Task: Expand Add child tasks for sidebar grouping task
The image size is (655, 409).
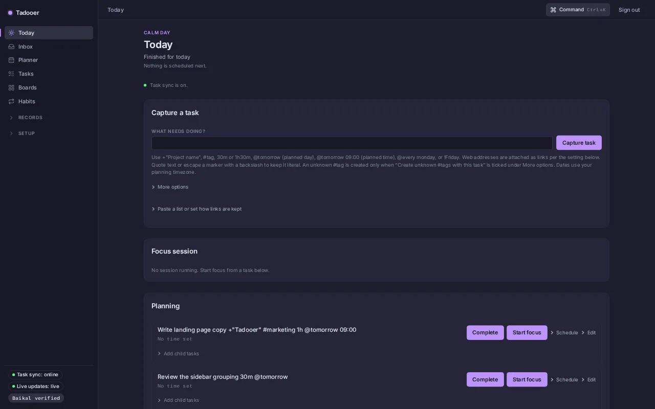Action: pos(178,400)
